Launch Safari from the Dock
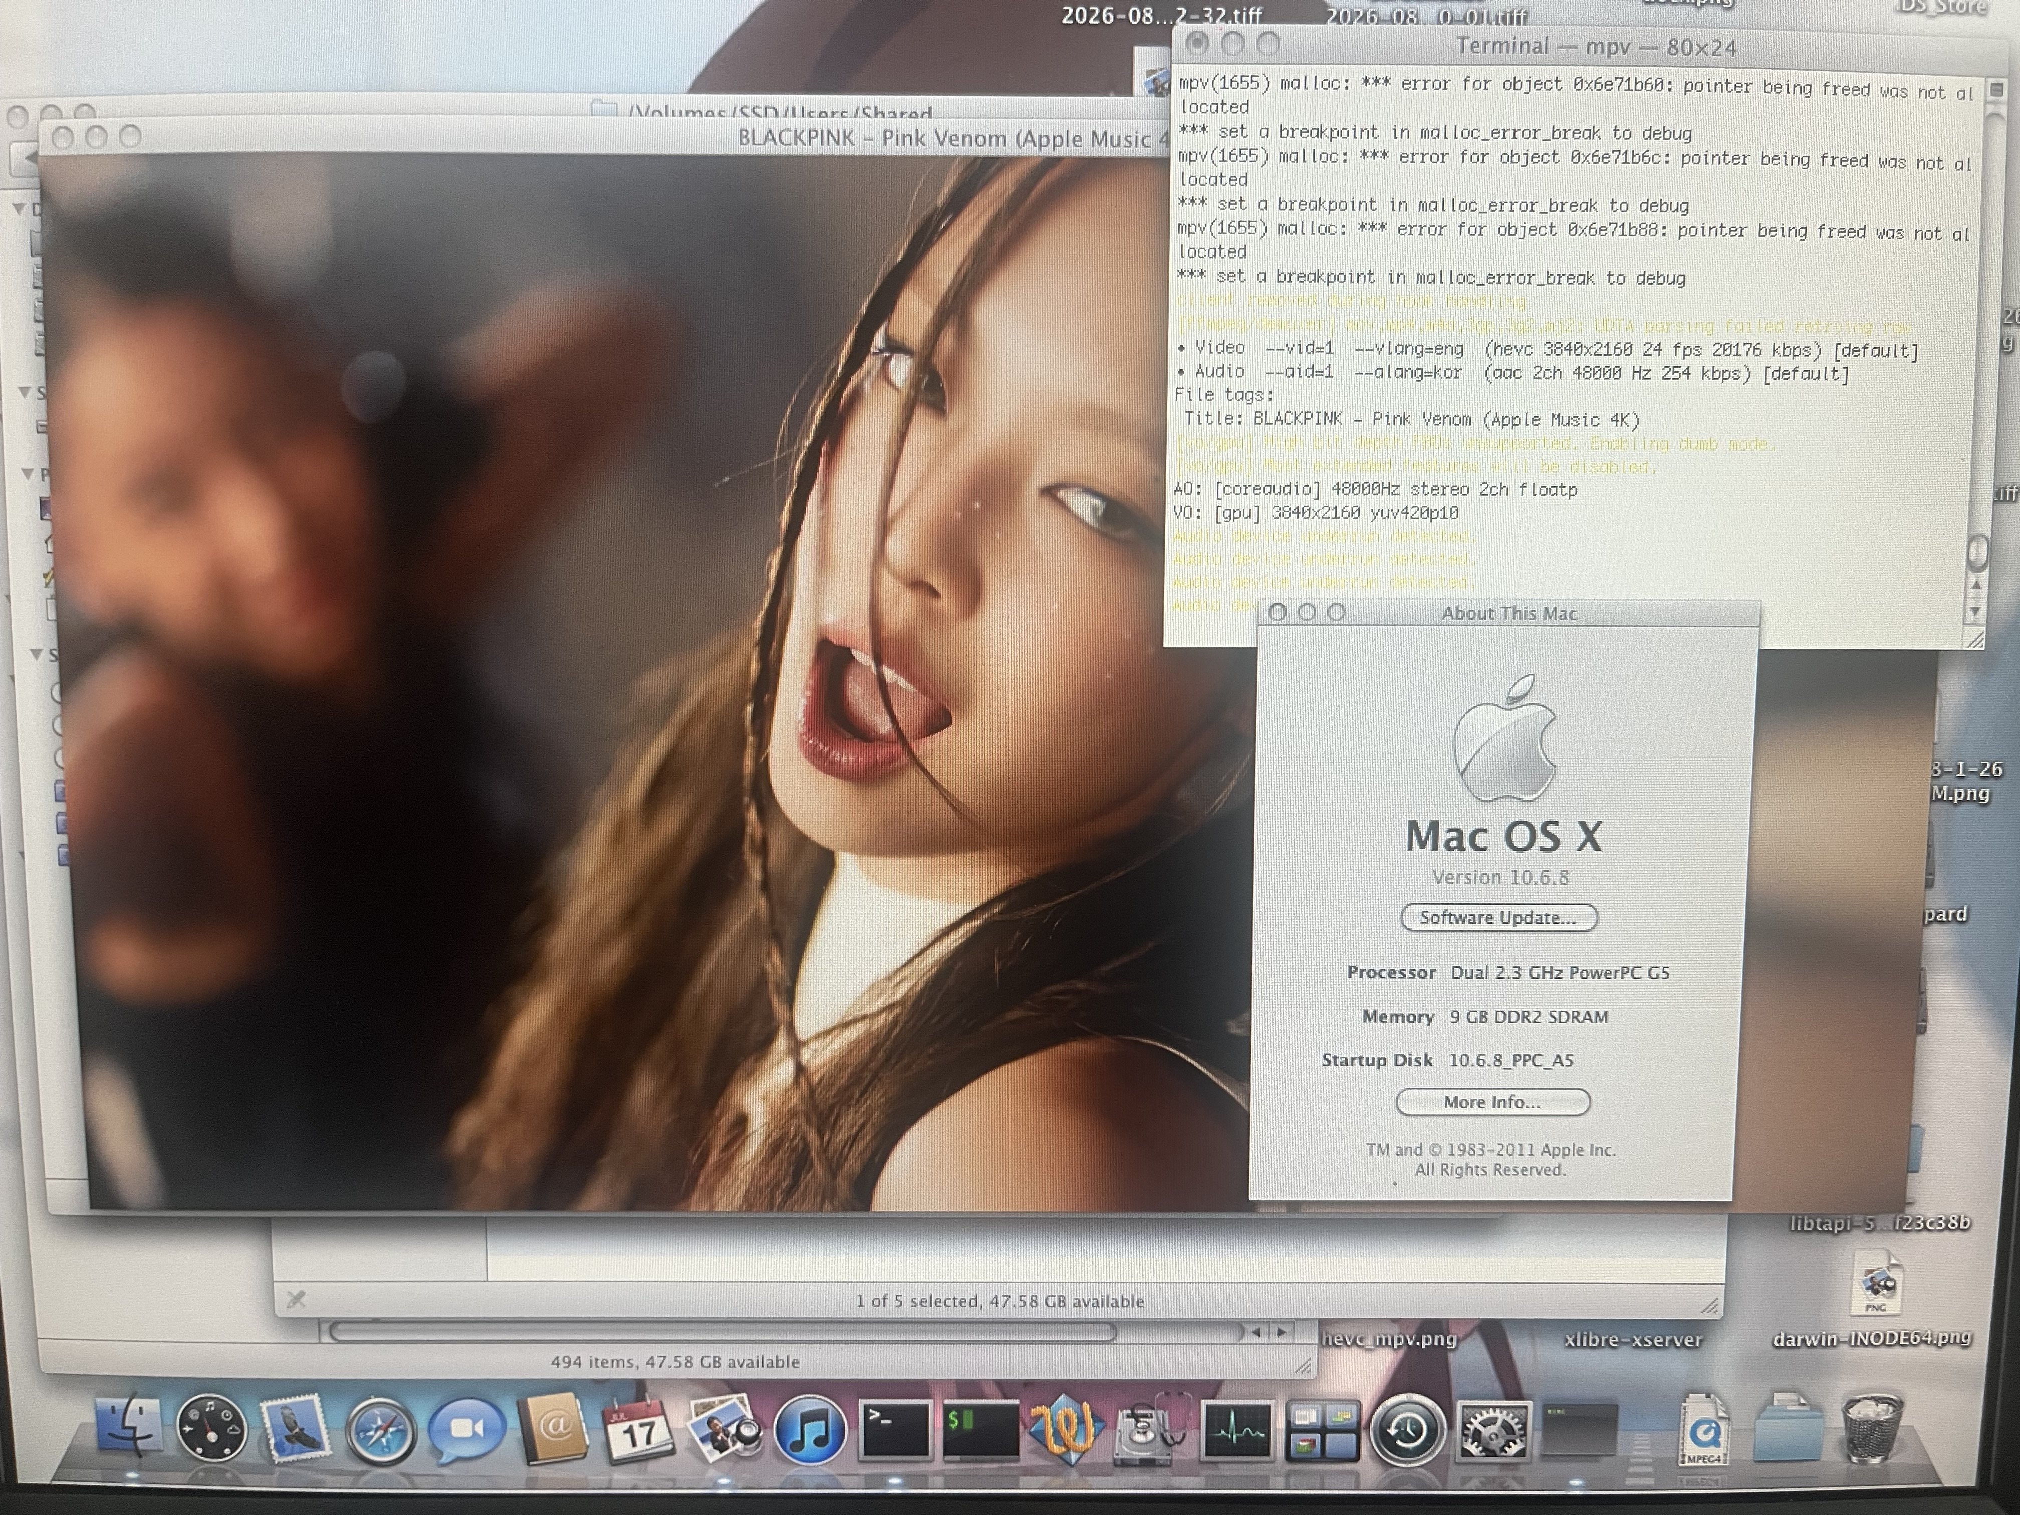Screen dimensions: 2020x1515 (381, 1431)
